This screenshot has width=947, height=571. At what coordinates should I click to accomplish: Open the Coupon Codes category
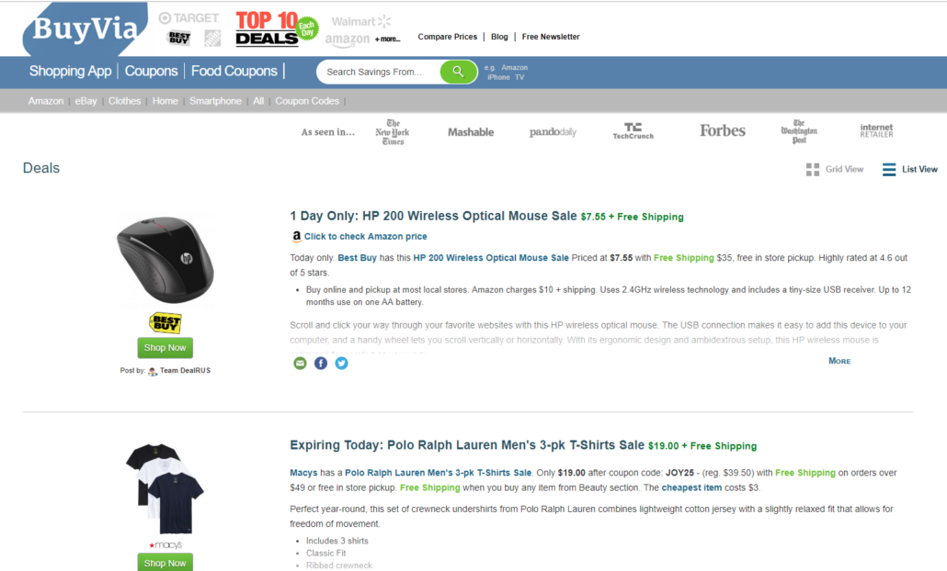[307, 101]
